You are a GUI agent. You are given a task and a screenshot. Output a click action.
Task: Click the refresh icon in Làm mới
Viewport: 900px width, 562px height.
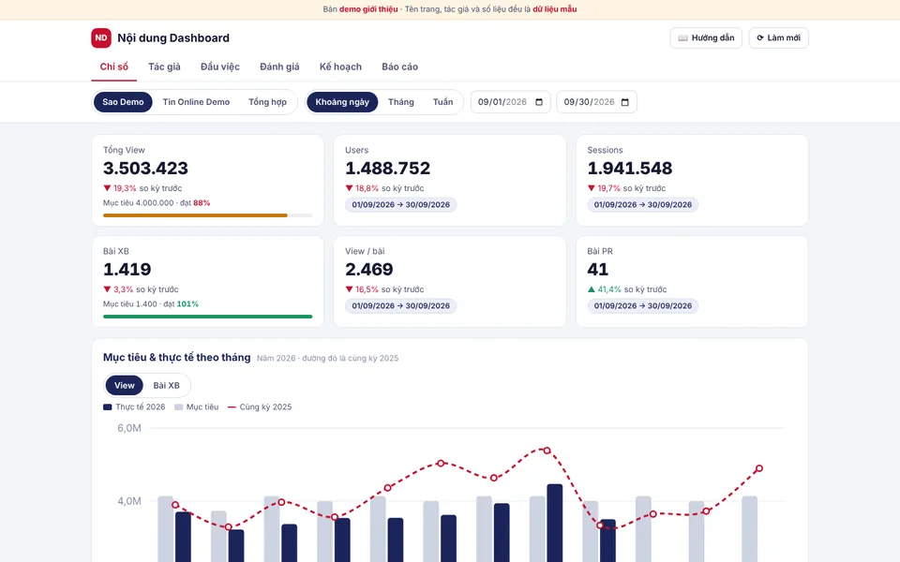[760, 37]
